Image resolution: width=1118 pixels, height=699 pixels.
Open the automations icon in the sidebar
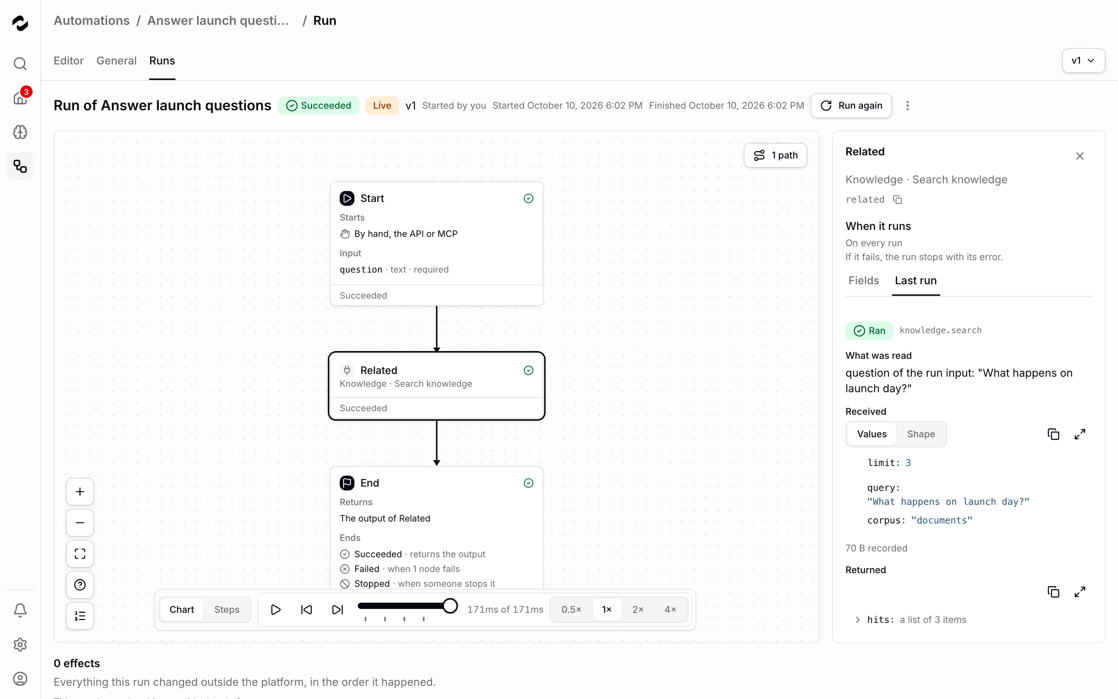tap(20, 167)
